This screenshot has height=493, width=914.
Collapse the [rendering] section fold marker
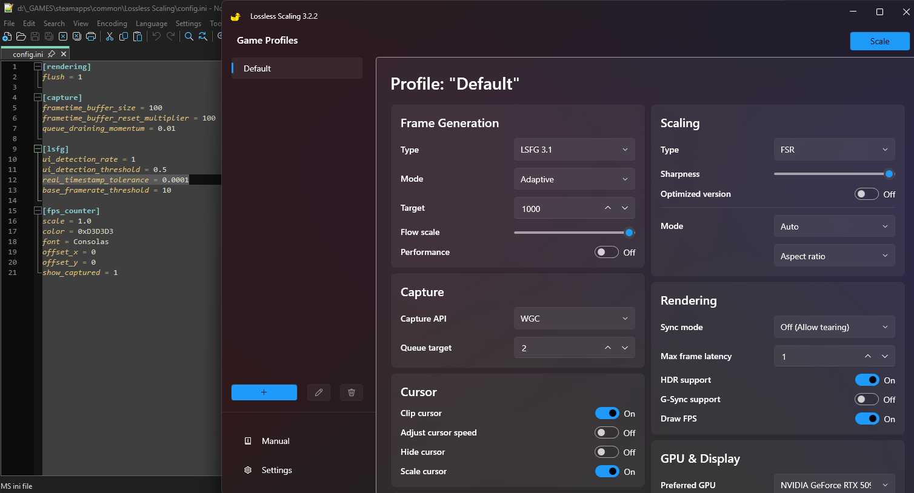tap(38, 67)
